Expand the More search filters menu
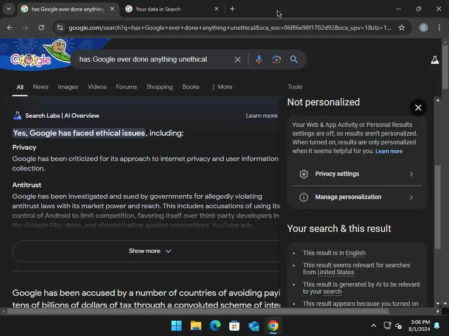The image size is (449, 336). click(x=222, y=87)
